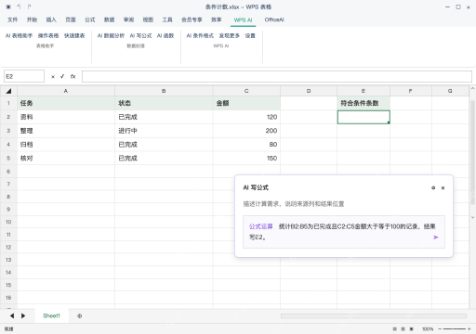The height and width of the screenshot is (334, 476).
Task: Launch AI 表格助手
Action: click(x=19, y=36)
